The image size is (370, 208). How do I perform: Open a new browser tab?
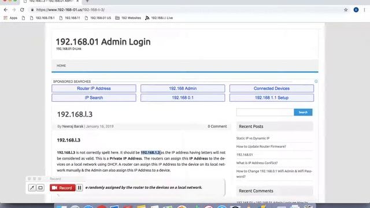pos(87,1)
